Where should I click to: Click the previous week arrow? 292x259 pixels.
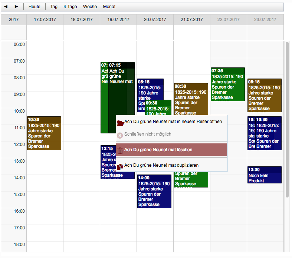point(6,7)
